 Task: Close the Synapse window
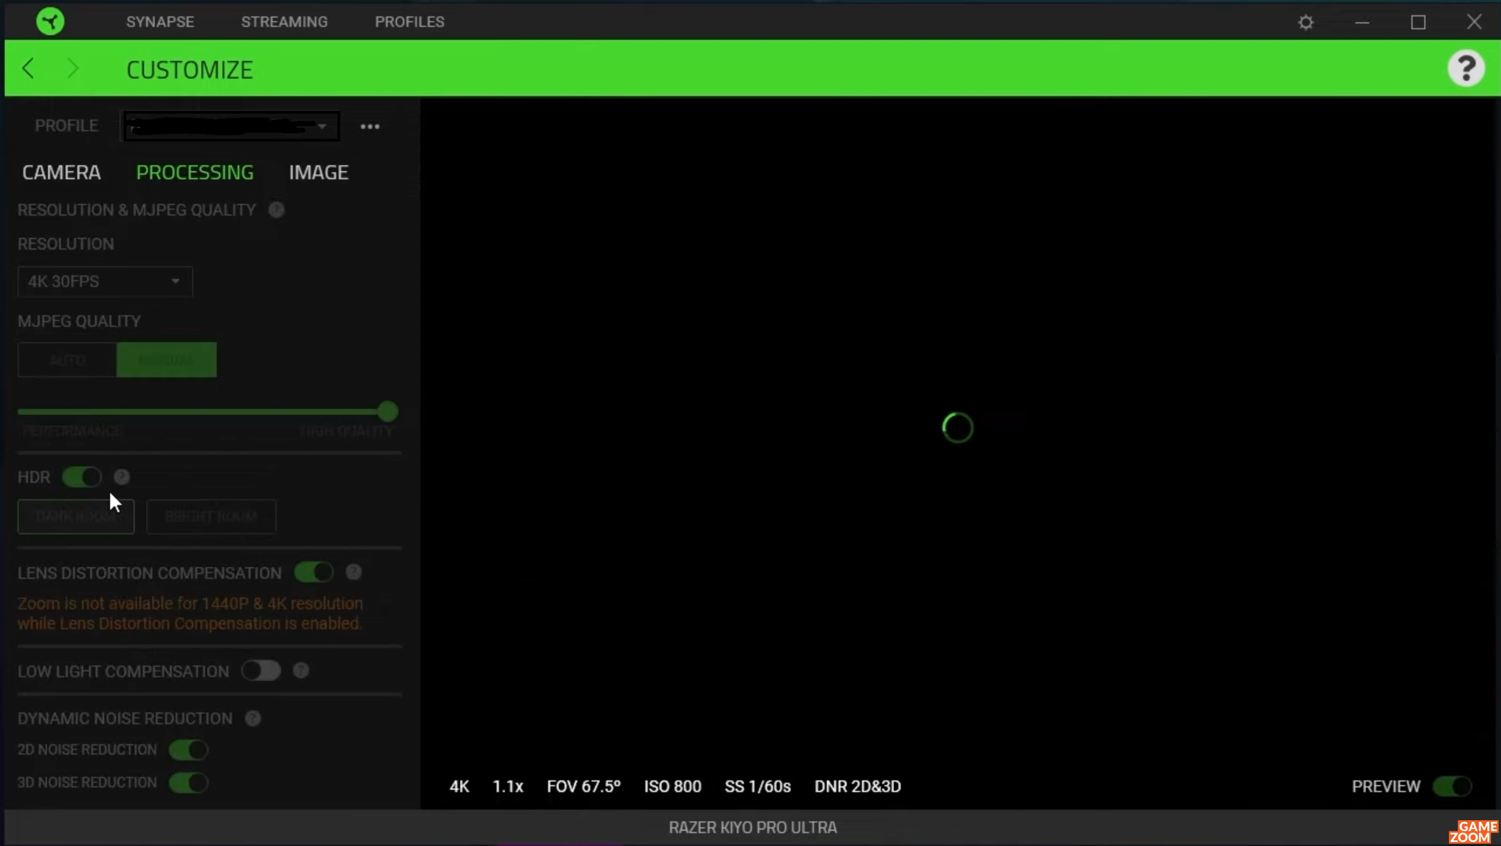[1474, 22]
